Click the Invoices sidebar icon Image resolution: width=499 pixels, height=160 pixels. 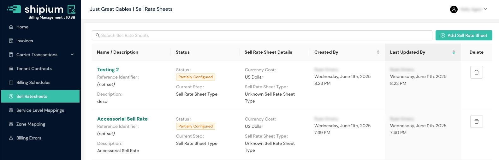(11, 41)
